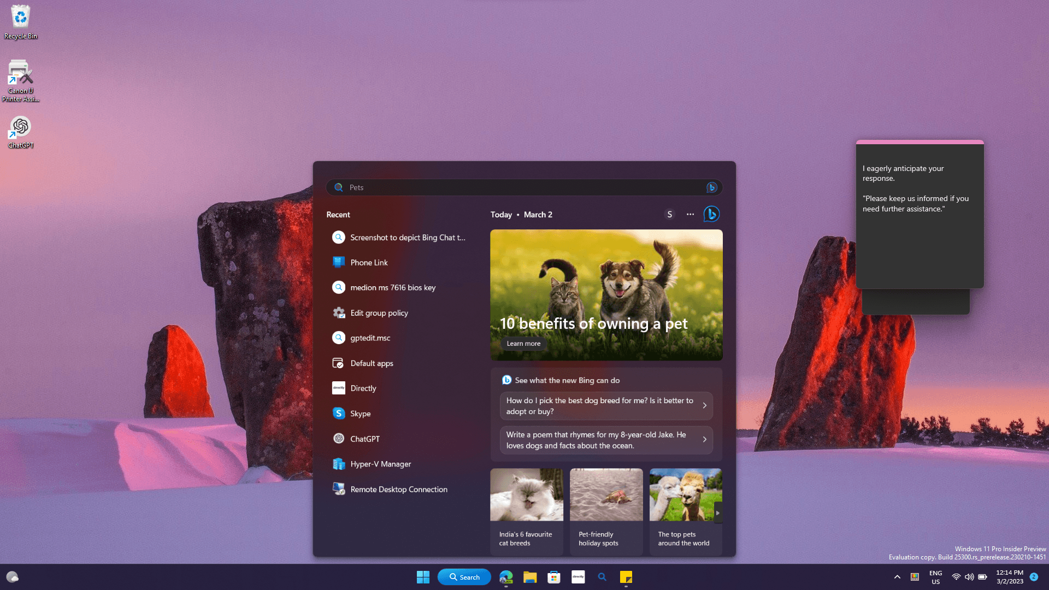
Task: Select the ChatGPT desktop shortcut
Action: pyautogui.click(x=21, y=132)
